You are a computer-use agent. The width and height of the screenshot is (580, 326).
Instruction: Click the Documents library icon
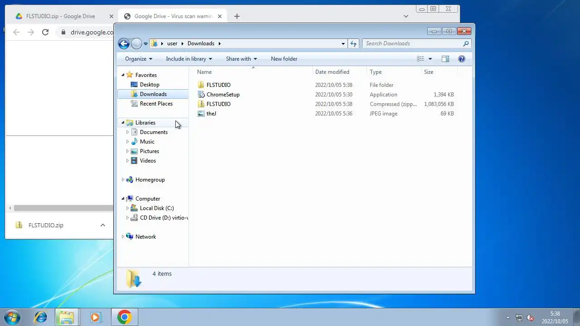[134, 132]
